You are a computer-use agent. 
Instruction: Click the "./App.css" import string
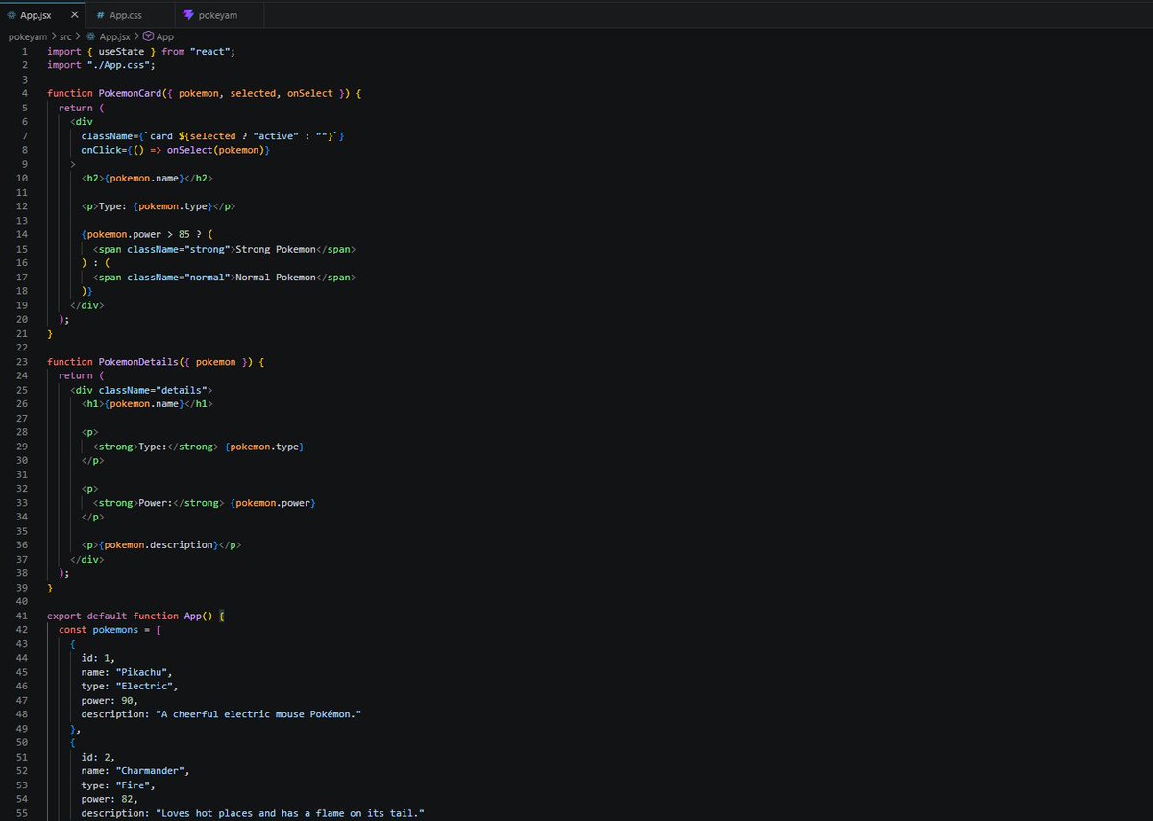pyautogui.click(x=121, y=65)
